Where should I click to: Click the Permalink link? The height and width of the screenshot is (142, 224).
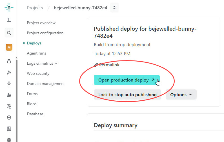click(x=109, y=65)
